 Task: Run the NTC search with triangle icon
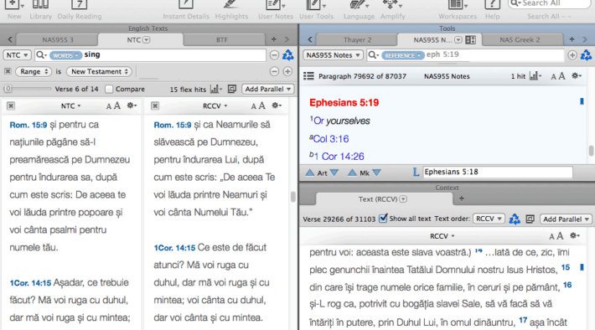(288, 55)
